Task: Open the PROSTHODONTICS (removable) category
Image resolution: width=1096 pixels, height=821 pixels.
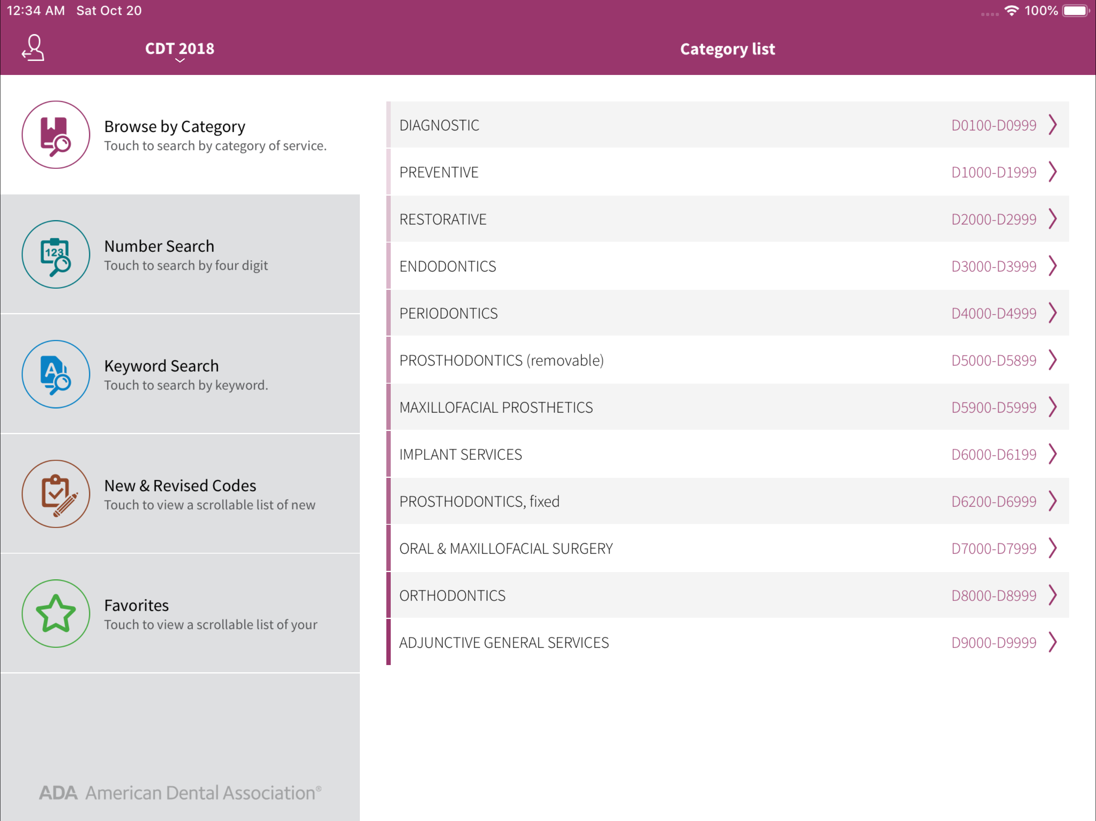Action: pos(728,360)
